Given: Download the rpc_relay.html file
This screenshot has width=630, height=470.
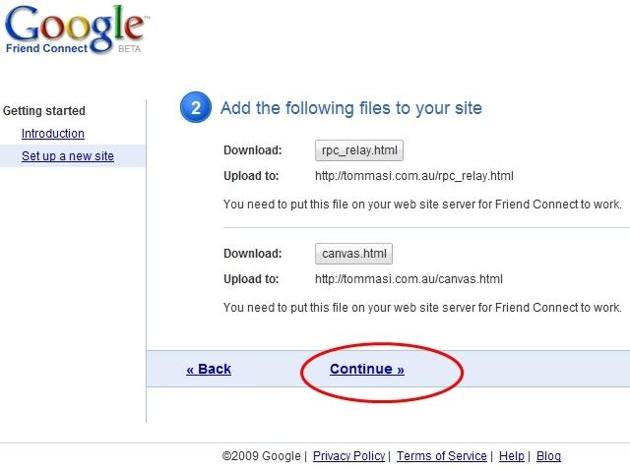Looking at the screenshot, I should [x=360, y=150].
